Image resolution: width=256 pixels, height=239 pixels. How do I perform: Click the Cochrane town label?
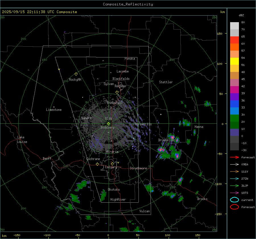93,159
